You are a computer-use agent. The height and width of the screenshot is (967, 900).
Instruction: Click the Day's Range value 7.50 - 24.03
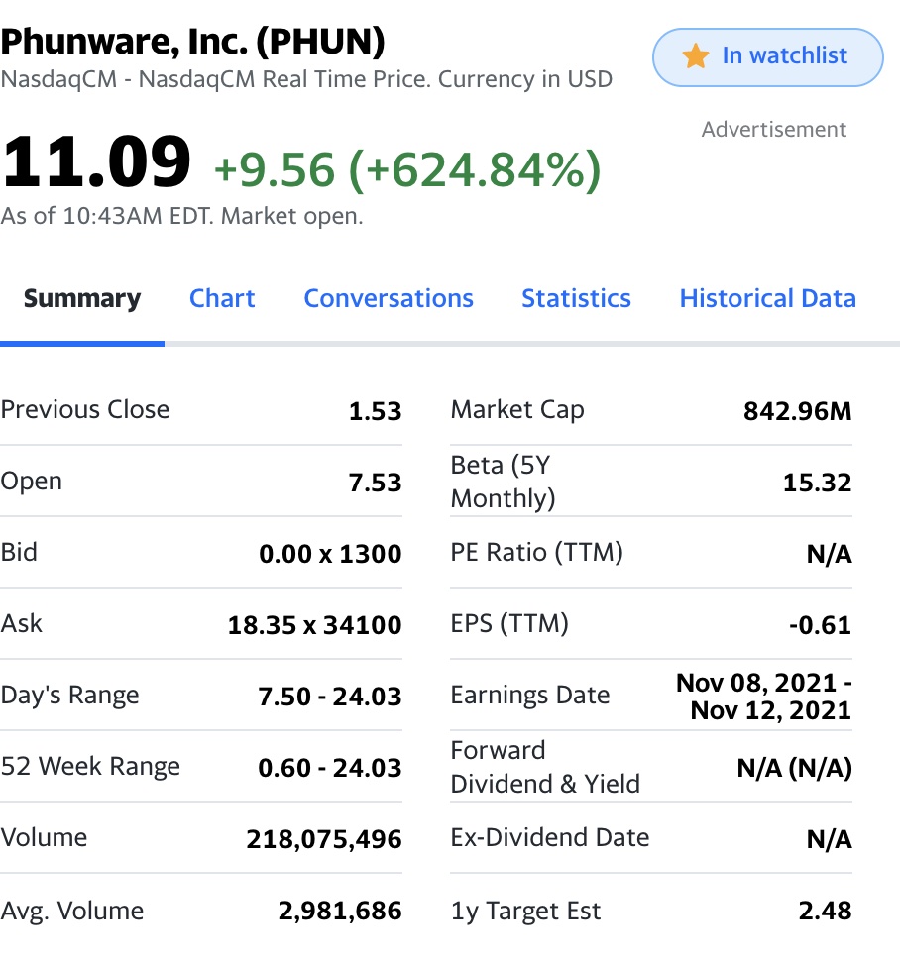tap(330, 697)
